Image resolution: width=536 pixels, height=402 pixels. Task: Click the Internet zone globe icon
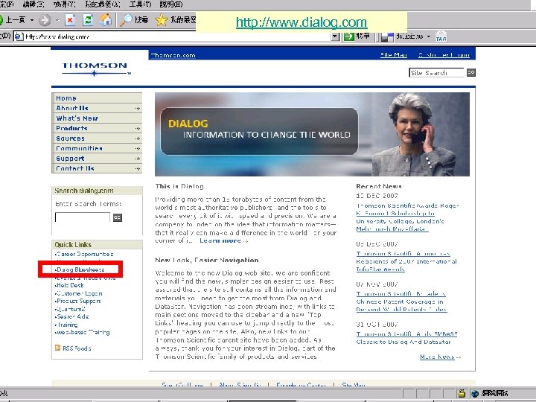tap(475, 394)
